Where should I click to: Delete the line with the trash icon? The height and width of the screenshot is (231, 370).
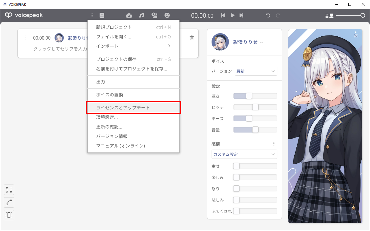(x=192, y=38)
